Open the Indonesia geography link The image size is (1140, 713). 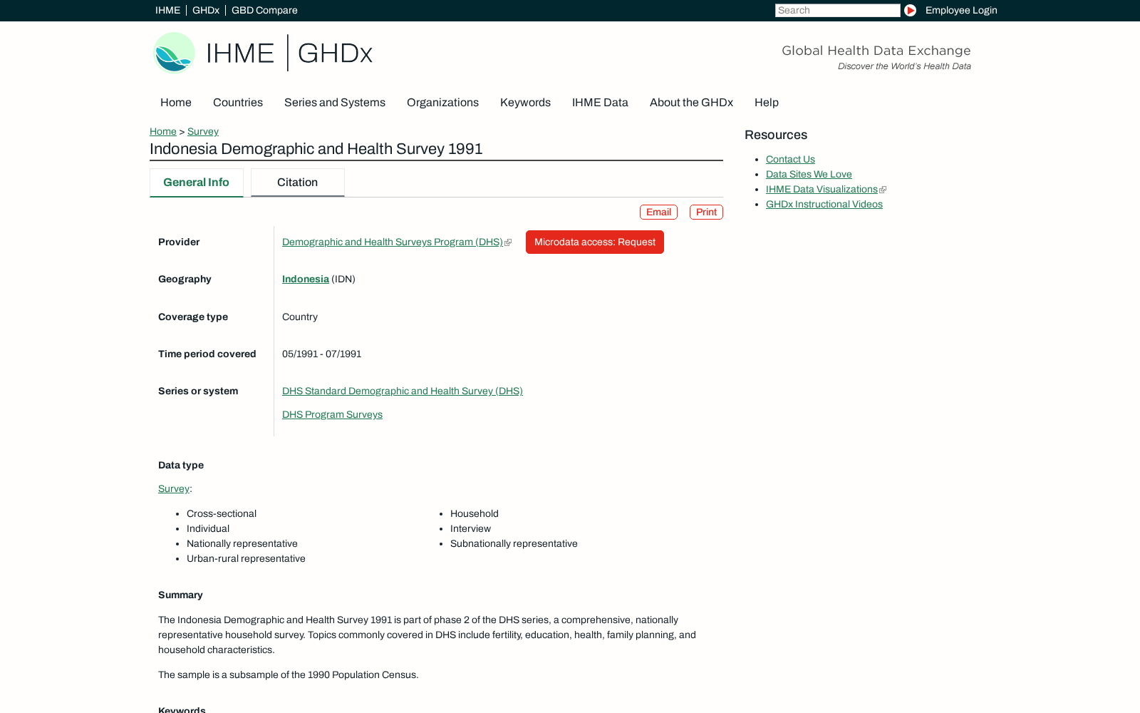(306, 279)
